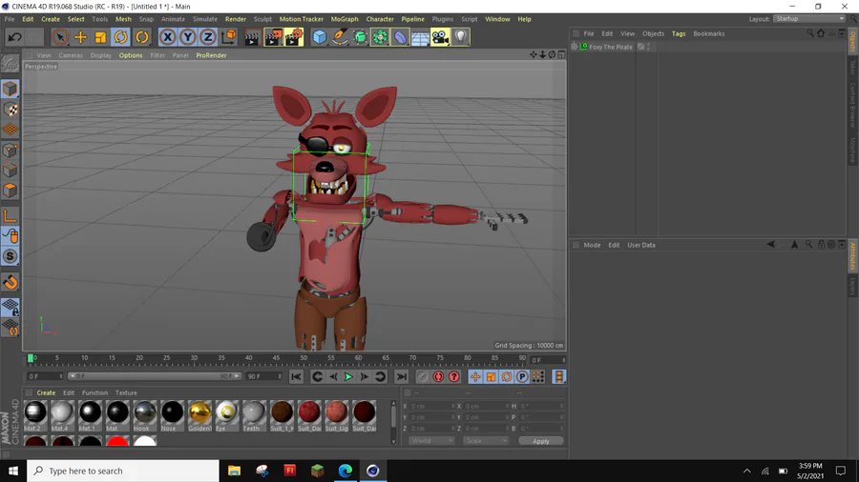The width and height of the screenshot is (859, 482).
Task: Add a Camera object
Action: click(440, 37)
